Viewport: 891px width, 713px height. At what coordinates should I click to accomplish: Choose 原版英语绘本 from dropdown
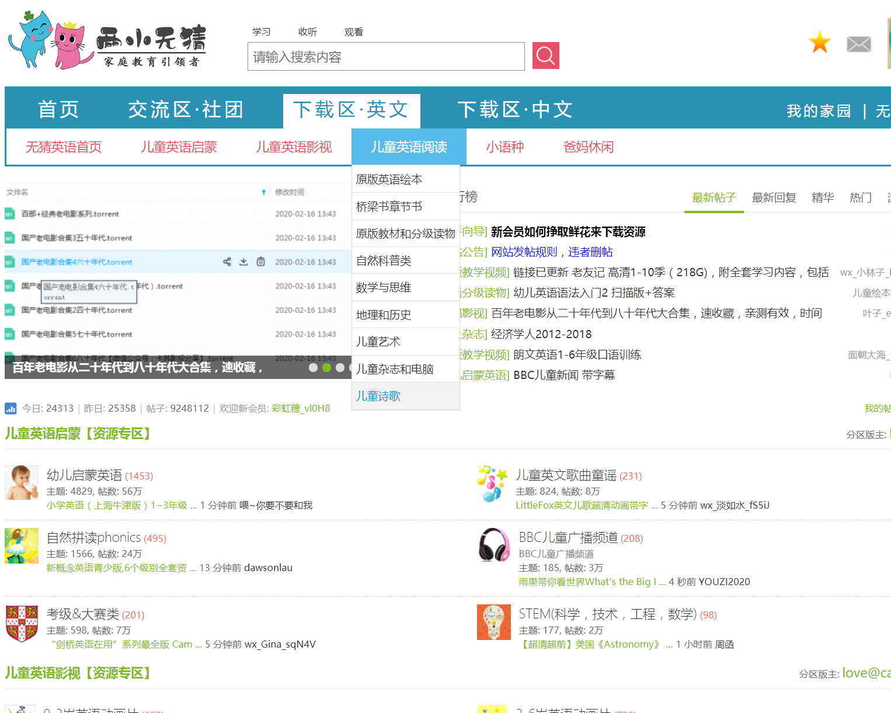[406, 179]
